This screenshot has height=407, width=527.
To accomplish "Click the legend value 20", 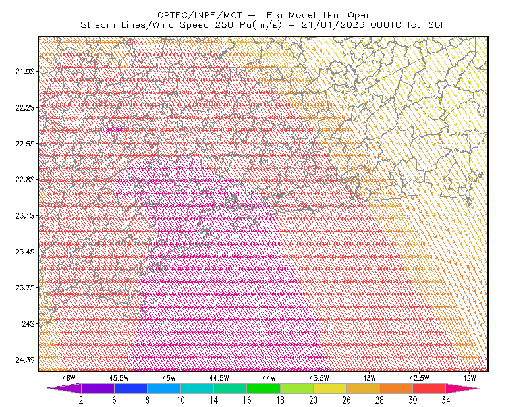I will 314,400.
